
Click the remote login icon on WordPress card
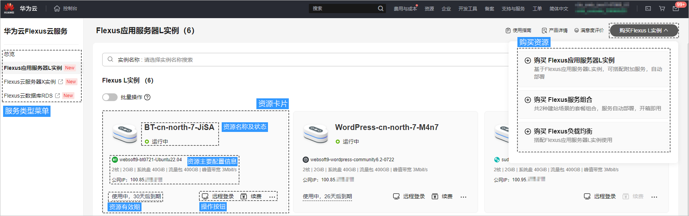click(x=396, y=197)
